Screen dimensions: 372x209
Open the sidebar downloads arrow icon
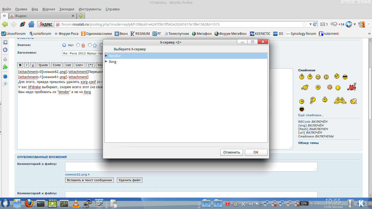click(5, 59)
